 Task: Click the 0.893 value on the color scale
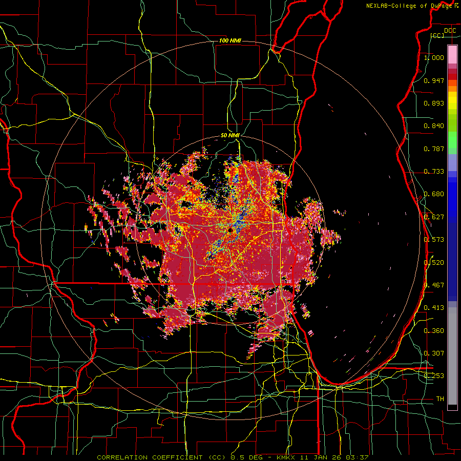coord(434,103)
